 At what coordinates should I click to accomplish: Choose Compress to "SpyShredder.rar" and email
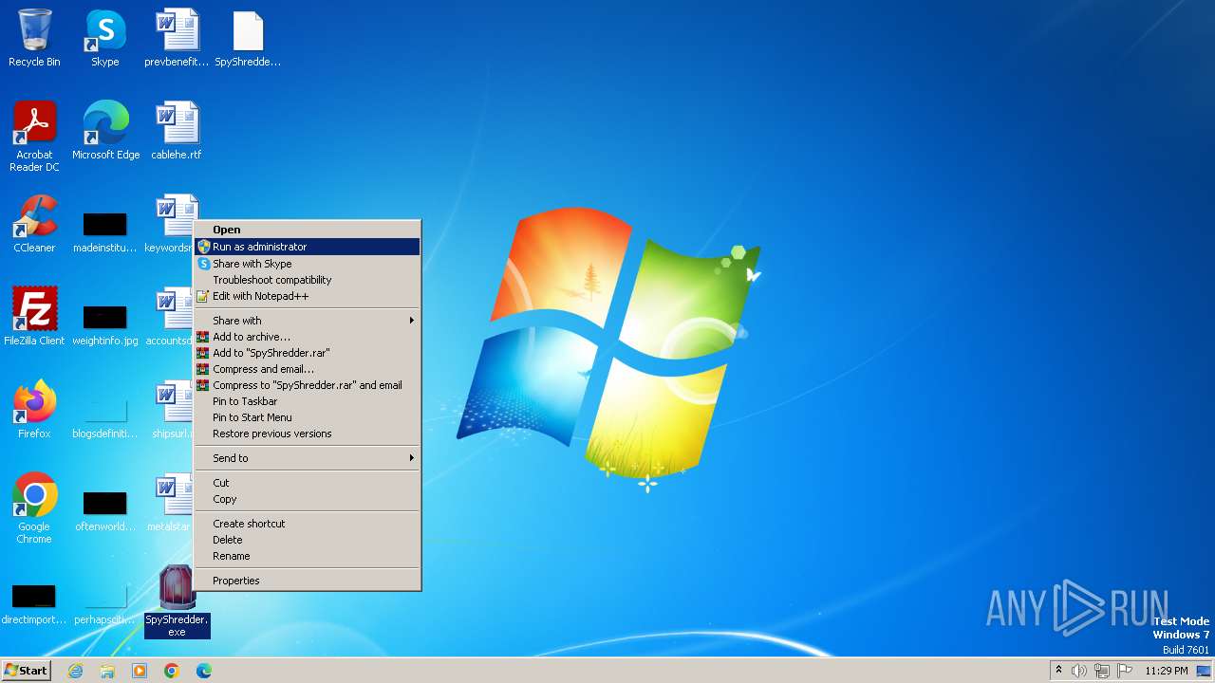pos(308,385)
